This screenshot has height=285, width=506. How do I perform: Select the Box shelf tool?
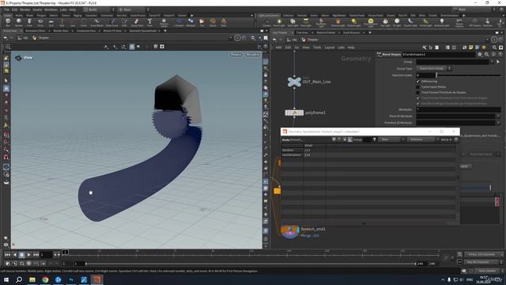pos(8,22)
